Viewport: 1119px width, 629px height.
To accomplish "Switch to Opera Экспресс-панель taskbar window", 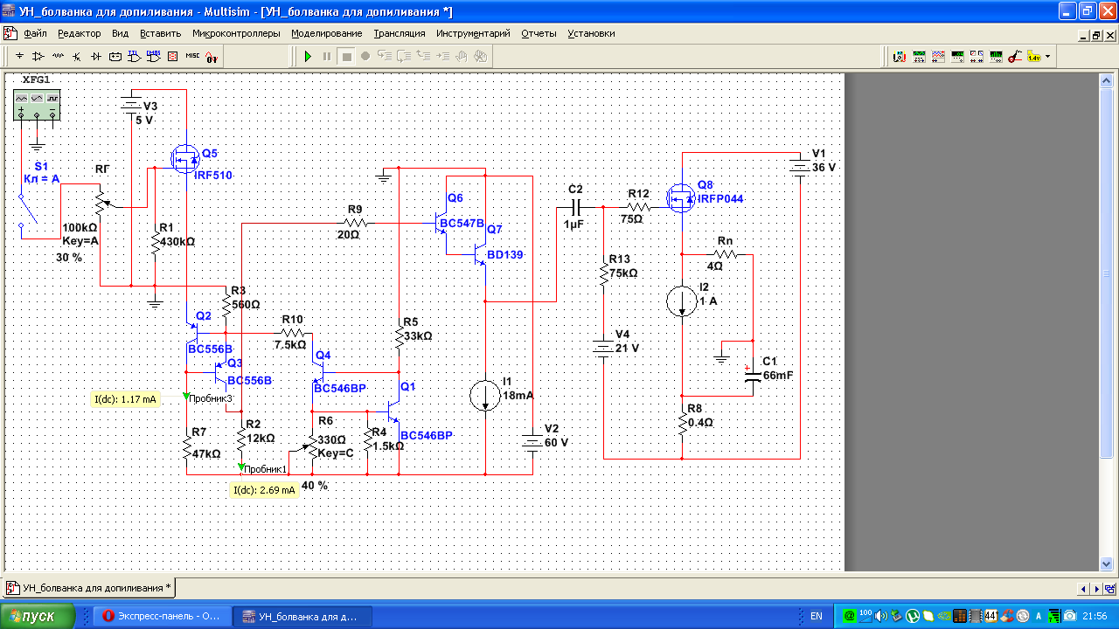I will pyautogui.click(x=163, y=616).
